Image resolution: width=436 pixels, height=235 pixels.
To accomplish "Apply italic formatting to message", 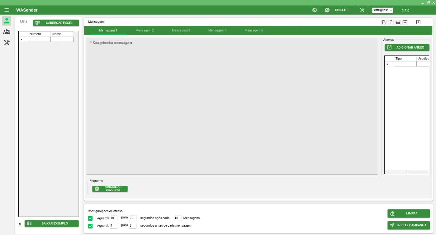I will tap(391, 22).
